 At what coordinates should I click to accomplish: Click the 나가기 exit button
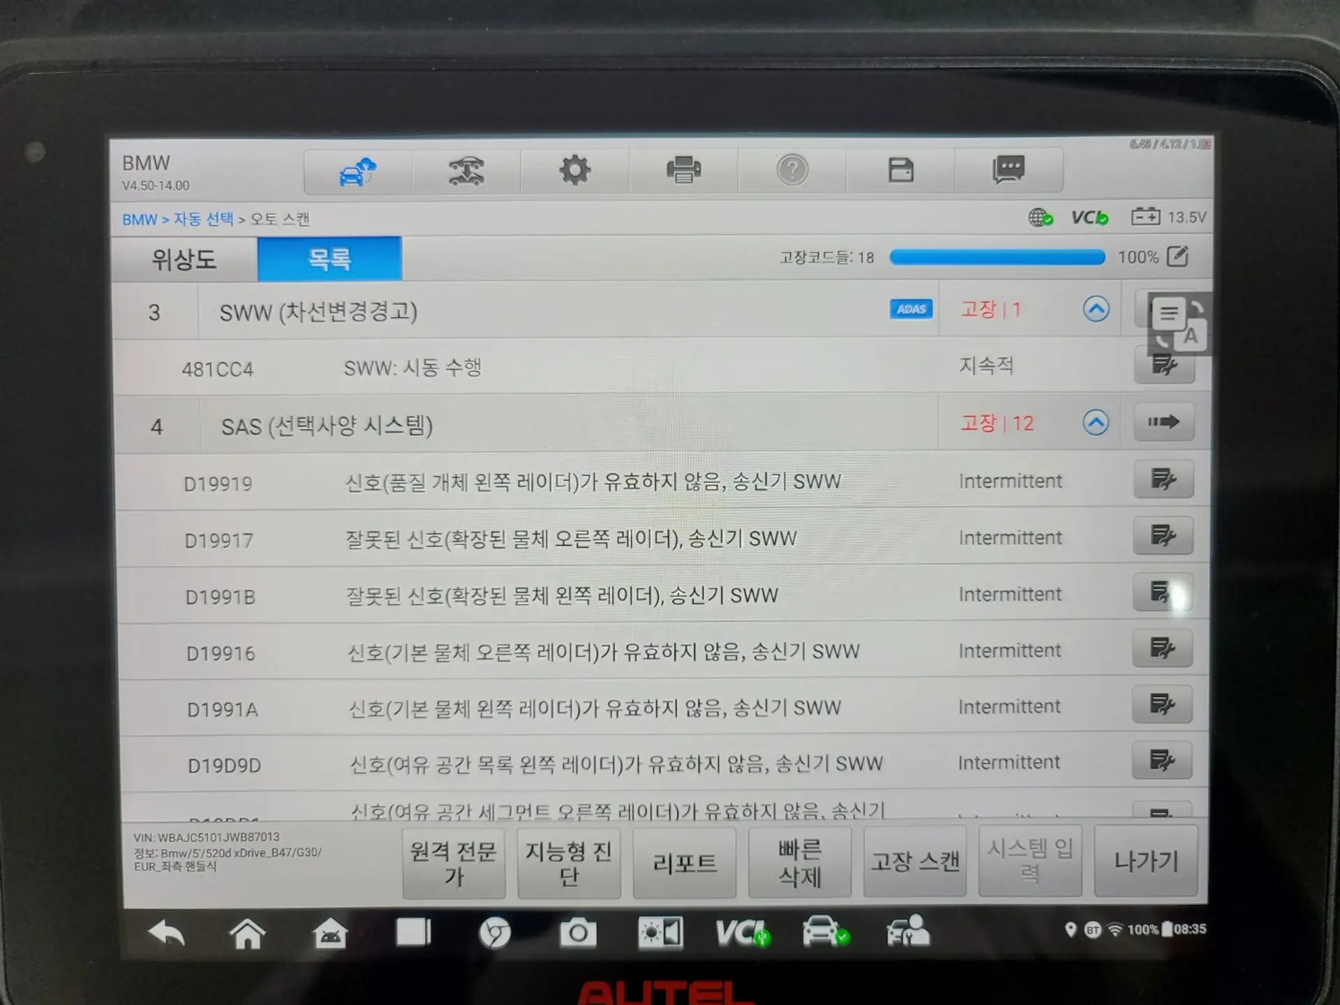[1146, 860]
